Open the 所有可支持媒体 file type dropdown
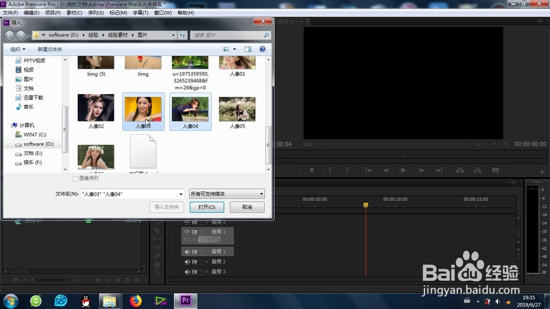 pyautogui.click(x=227, y=194)
